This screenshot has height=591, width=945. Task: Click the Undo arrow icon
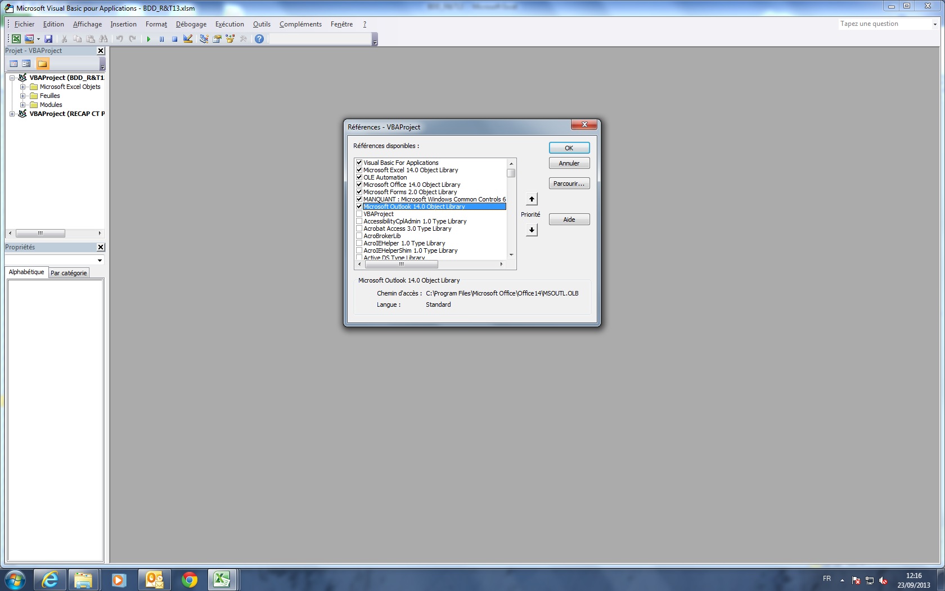119,39
